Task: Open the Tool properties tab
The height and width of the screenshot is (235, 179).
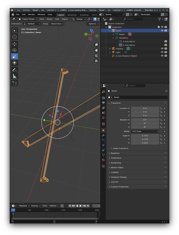Action: [103, 92]
